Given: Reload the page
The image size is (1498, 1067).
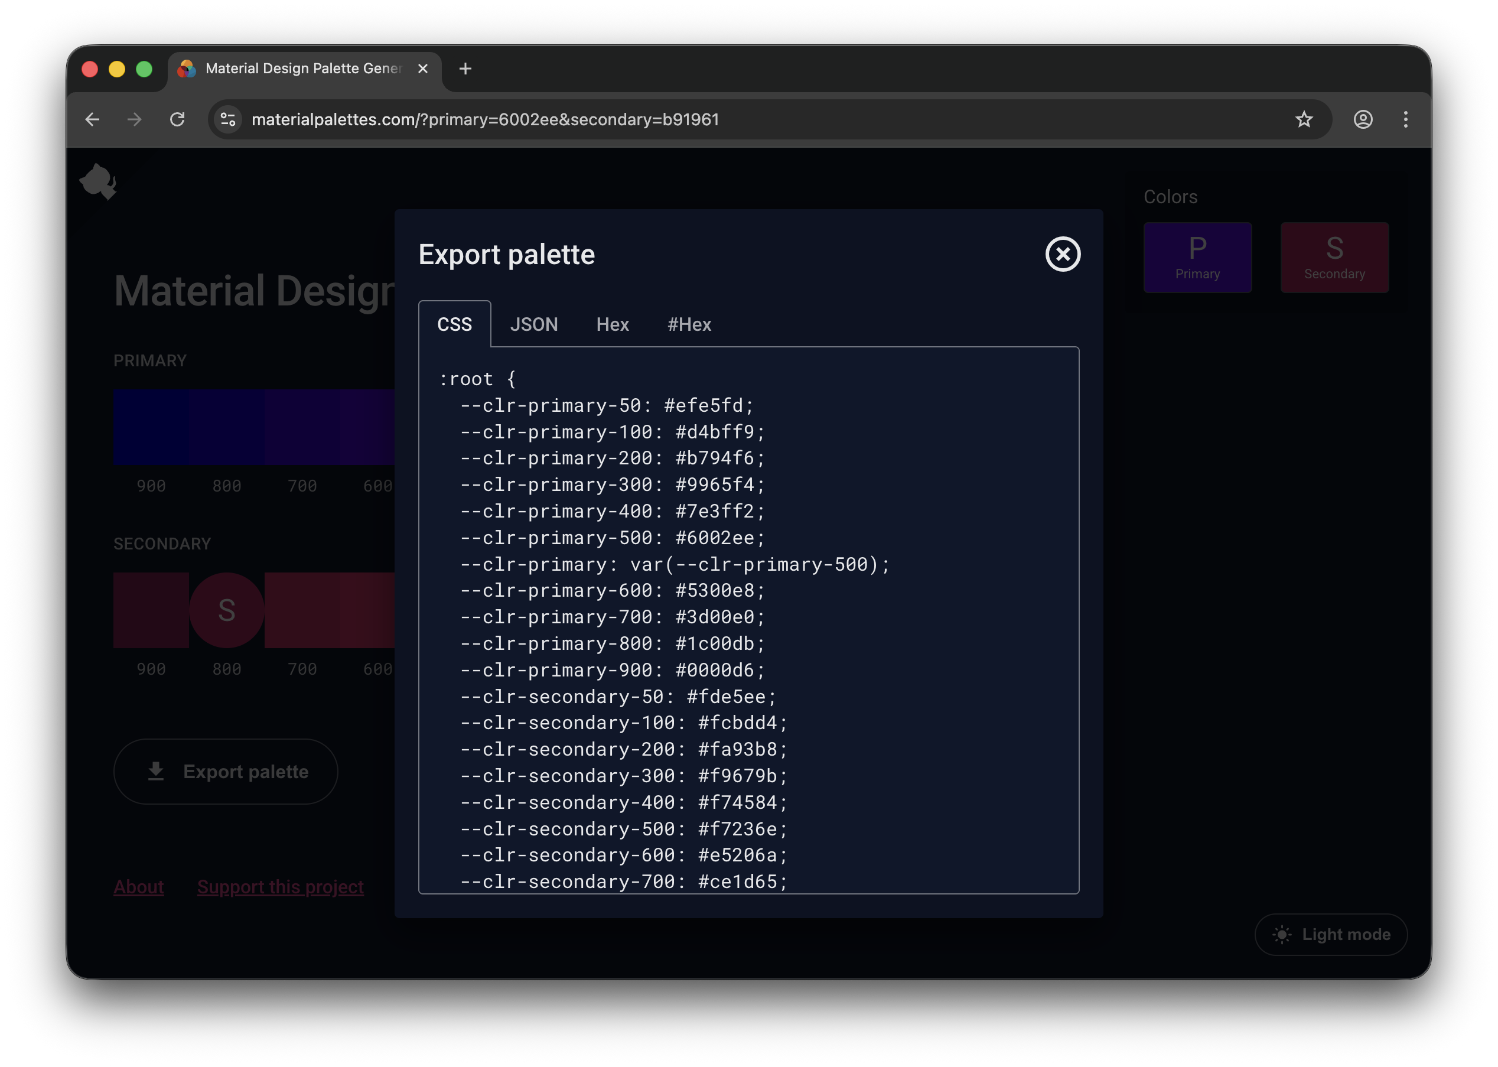Looking at the screenshot, I should 178,119.
